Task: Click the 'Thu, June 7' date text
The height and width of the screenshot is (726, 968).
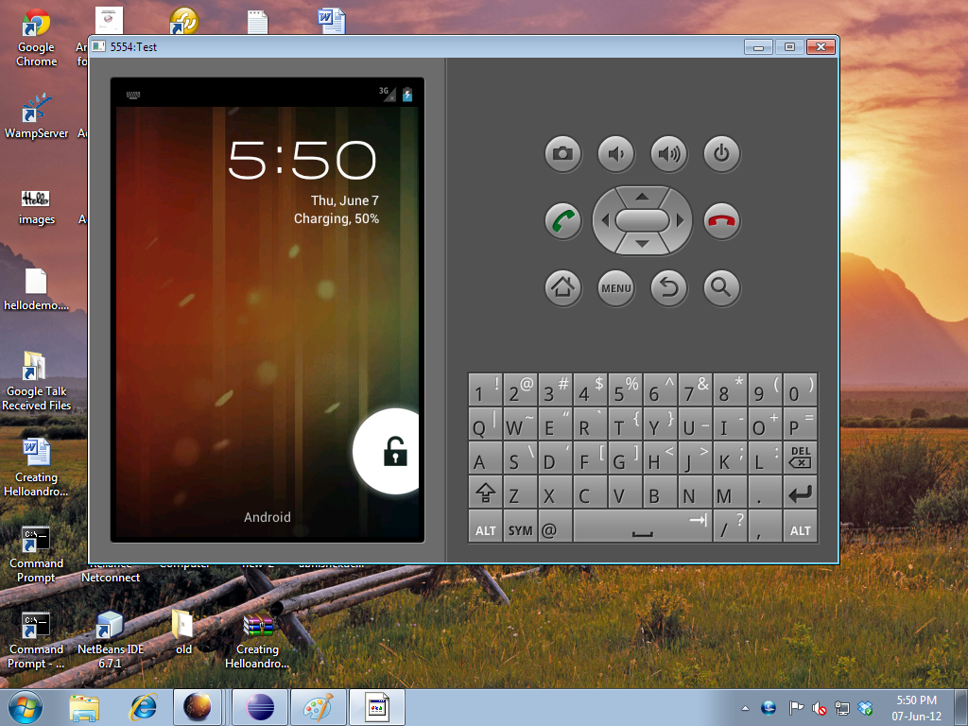Action: coord(344,200)
